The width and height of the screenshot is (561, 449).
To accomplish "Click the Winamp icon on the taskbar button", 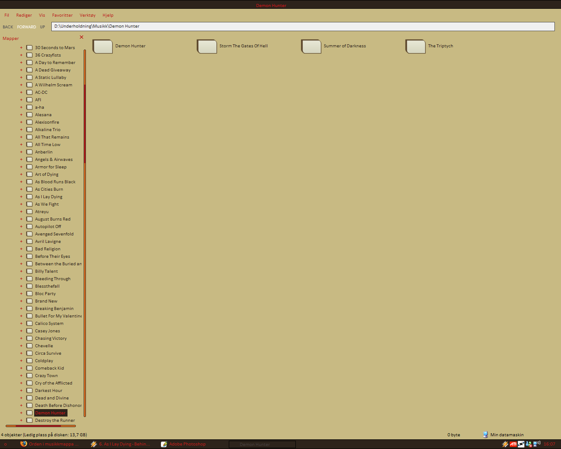I will 94,444.
